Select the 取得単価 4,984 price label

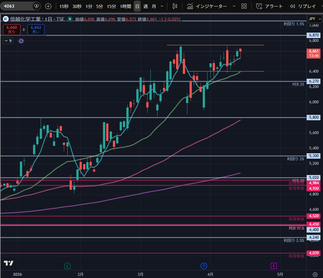[313, 183]
